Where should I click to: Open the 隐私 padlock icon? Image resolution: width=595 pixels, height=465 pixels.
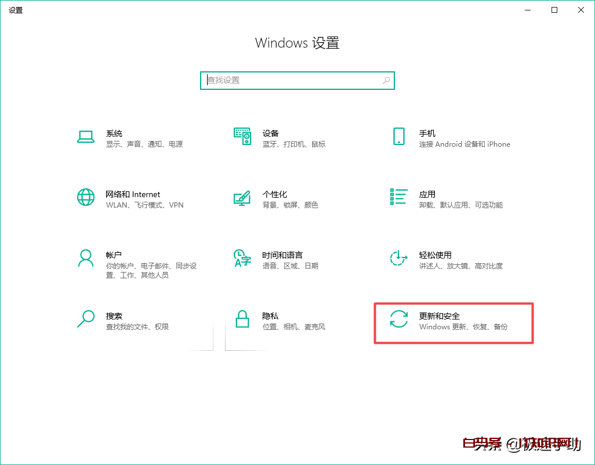click(242, 319)
